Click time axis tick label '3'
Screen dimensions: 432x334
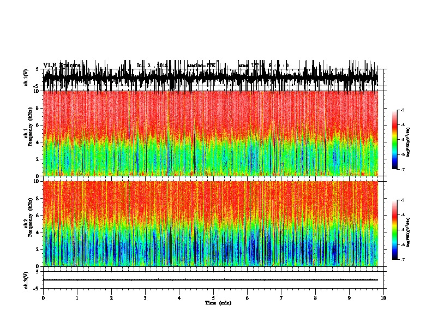pos(145,298)
